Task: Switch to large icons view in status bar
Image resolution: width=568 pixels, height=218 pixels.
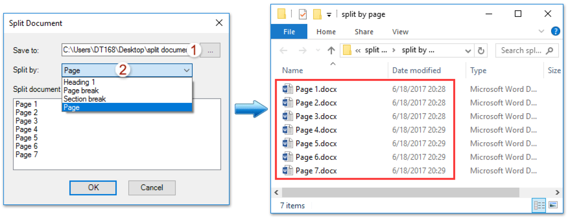Action: [553, 205]
